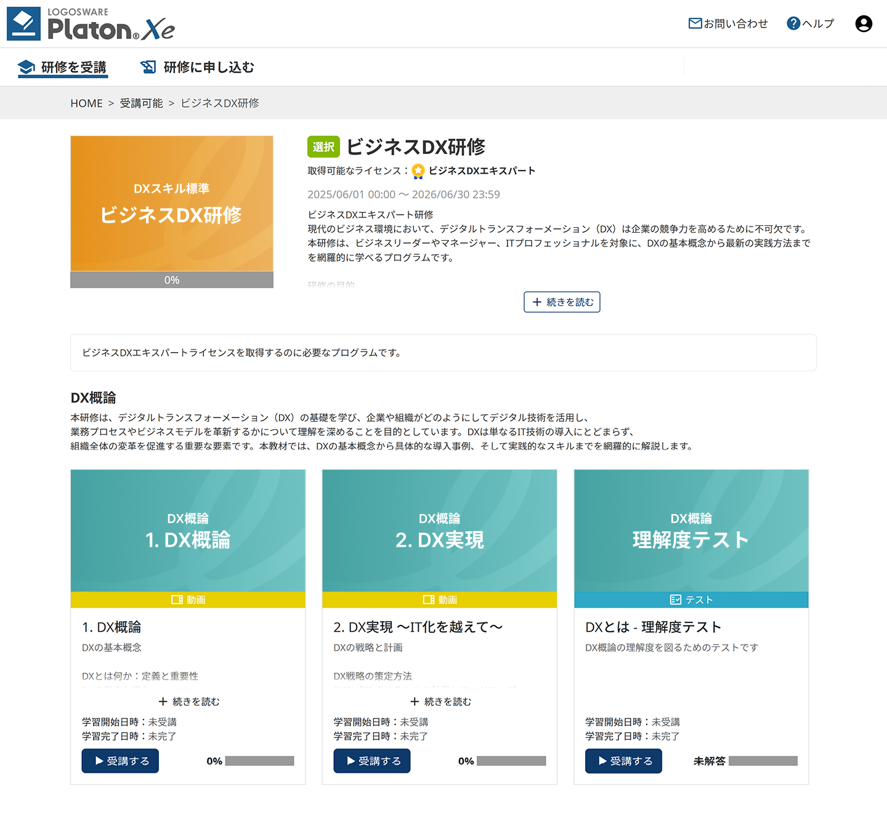This screenshot has height=825, width=887.
Task: Click the envelope contact icon
Action: click(x=695, y=23)
